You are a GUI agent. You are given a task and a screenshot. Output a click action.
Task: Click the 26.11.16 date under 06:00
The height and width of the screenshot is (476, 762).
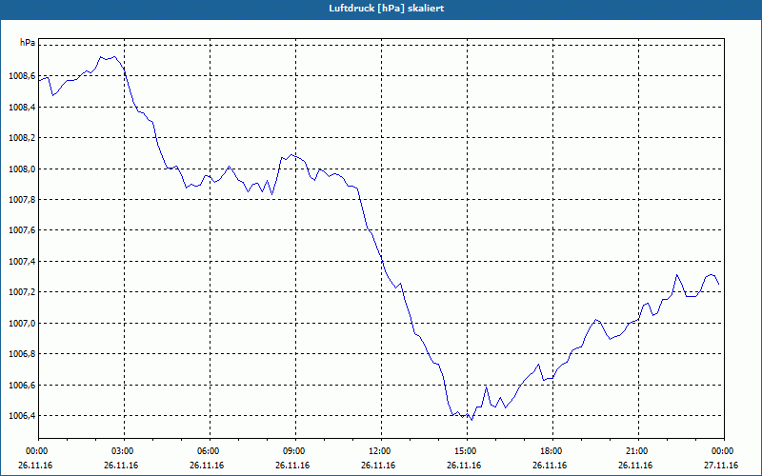click(x=207, y=466)
